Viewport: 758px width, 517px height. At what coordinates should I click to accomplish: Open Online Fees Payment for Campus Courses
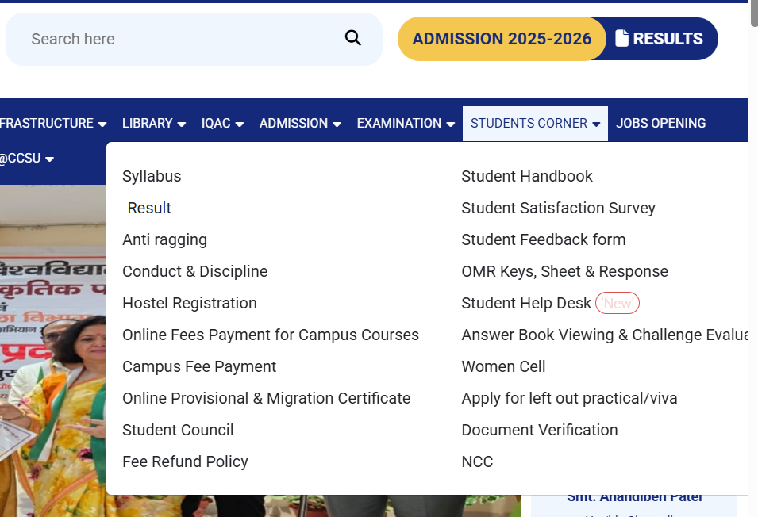point(270,335)
